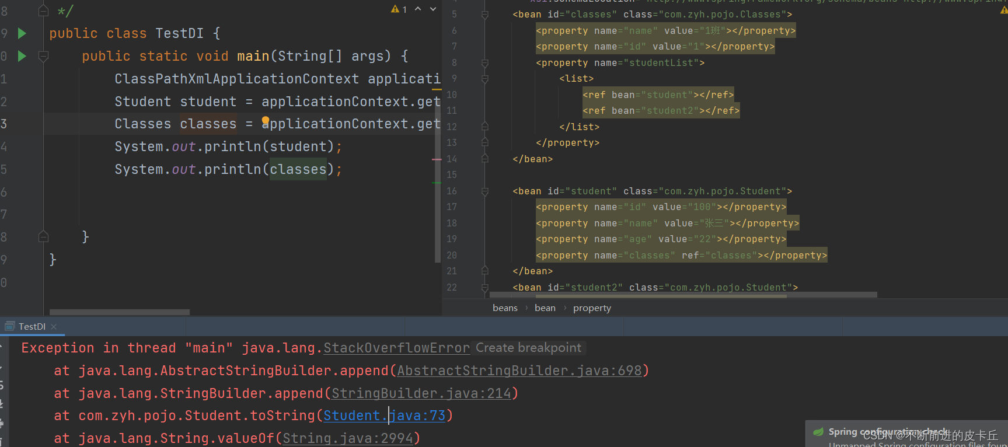Click the XML editor horizontal scrollbar
The width and height of the screenshot is (1008, 447).
[x=683, y=295]
